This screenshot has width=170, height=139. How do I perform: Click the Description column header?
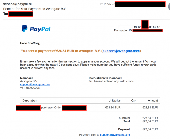tap(29, 100)
